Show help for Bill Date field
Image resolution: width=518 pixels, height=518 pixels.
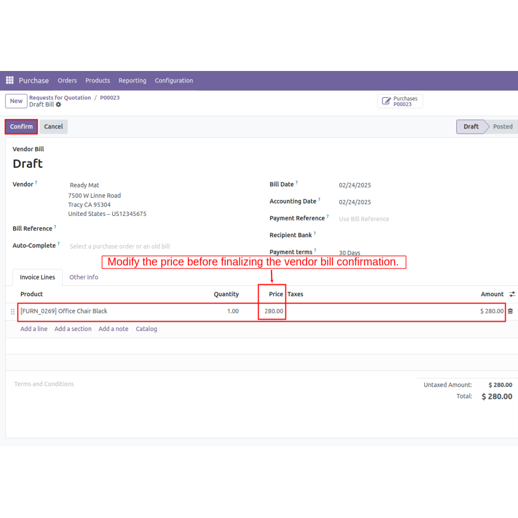click(297, 182)
